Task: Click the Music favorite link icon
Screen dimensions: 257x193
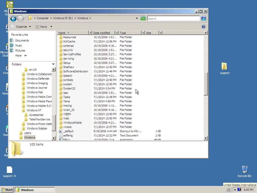Action: tap(12, 45)
